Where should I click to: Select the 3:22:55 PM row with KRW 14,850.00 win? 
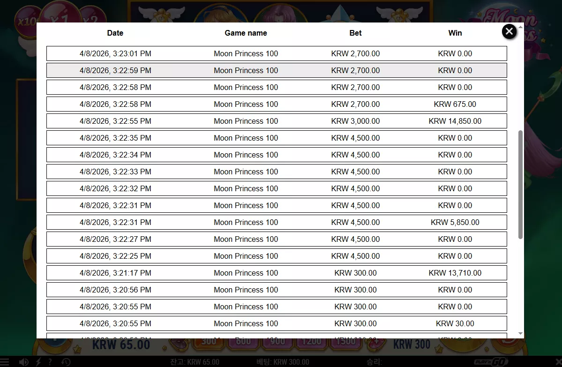[277, 121]
